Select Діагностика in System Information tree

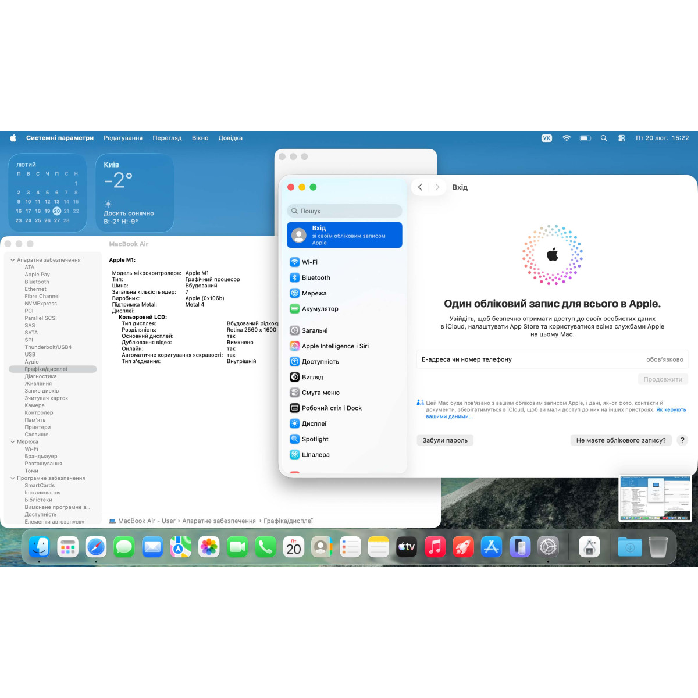41,376
